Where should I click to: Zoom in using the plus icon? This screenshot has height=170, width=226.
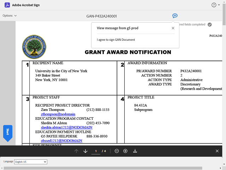[125, 151]
